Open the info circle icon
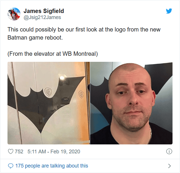Viewport: 180px width, 173px height. [x=169, y=151]
